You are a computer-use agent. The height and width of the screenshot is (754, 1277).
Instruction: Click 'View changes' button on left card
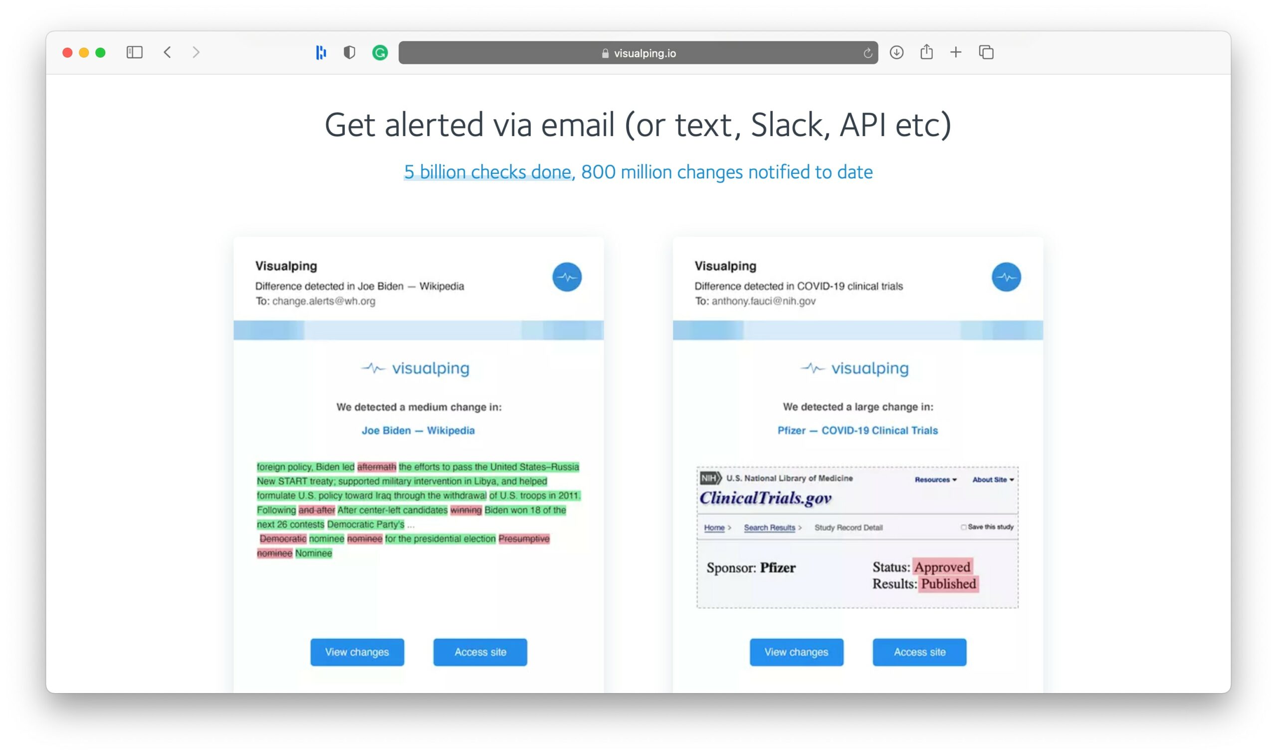[x=357, y=652]
